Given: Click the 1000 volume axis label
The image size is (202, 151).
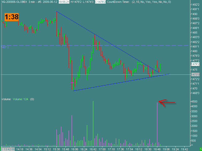Looking at the screenshot, I should click(x=194, y=136).
